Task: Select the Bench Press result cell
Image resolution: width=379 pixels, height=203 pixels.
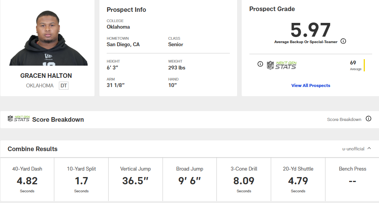Action: click(352, 179)
